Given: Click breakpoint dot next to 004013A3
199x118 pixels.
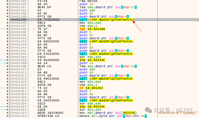Looking at the screenshot, I should coord(8,41).
